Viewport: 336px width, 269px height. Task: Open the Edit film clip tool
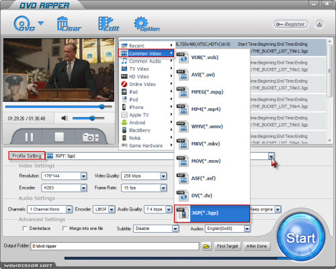(x=109, y=24)
